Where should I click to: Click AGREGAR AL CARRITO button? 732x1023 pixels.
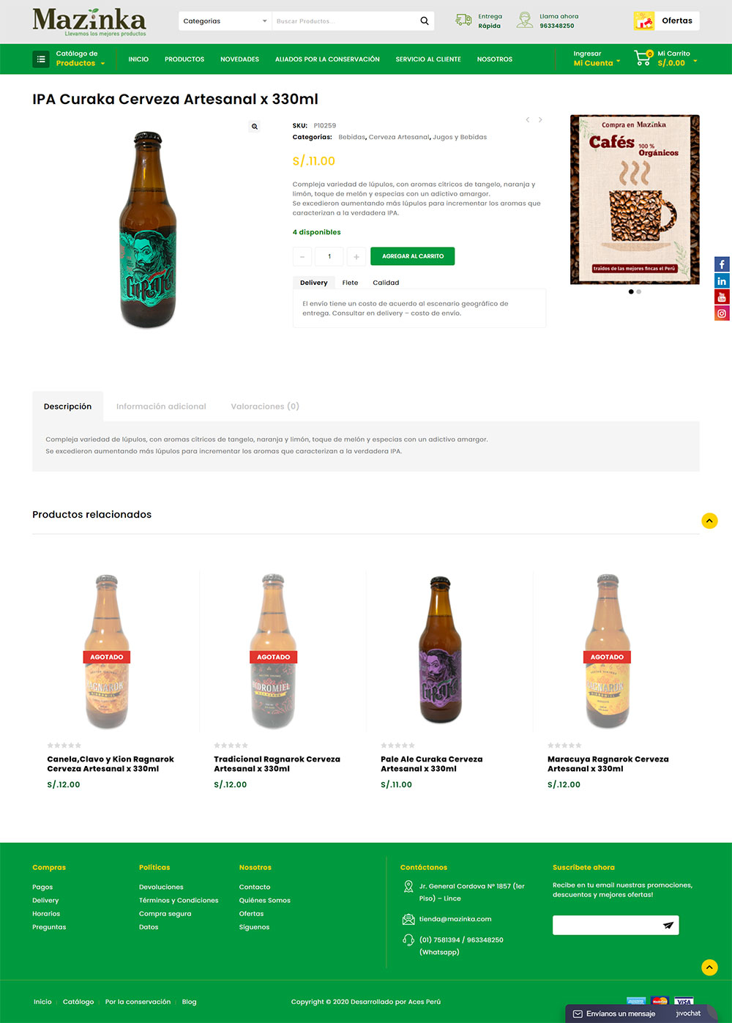click(x=413, y=256)
